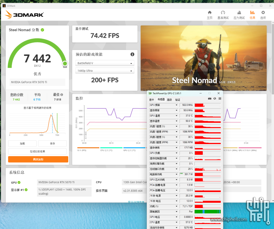This screenshot has height=229, width=274.
Task: Click the 7 442 gauge score
Action: [x=37, y=58]
